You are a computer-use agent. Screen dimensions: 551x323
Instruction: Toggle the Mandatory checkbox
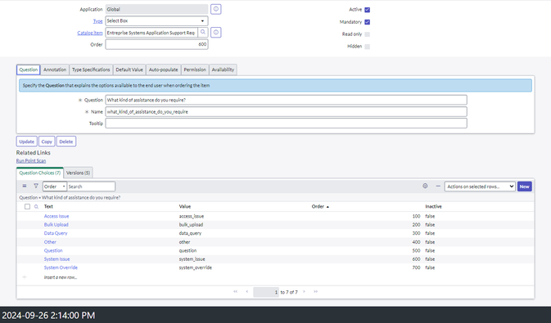click(x=368, y=22)
